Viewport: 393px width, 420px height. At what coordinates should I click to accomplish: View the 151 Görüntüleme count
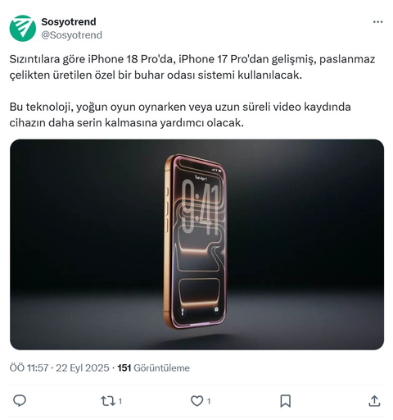(x=153, y=367)
